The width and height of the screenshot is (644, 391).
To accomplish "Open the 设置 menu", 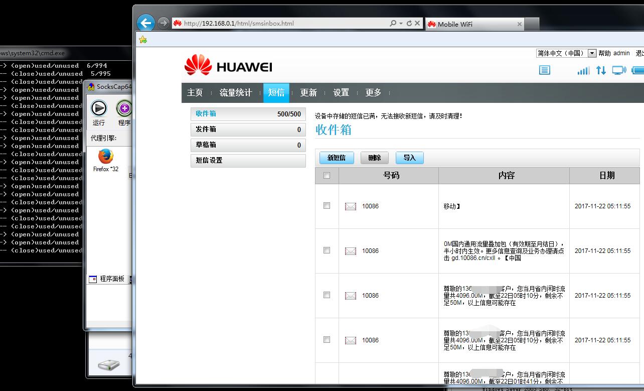I will pos(341,92).
